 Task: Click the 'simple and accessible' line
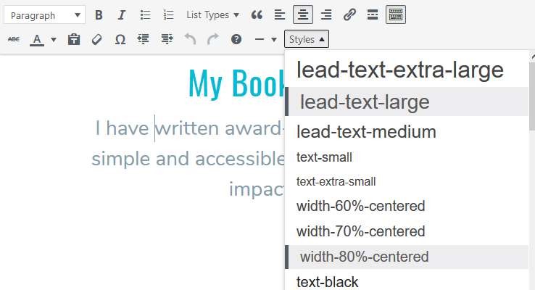(188, 159)
